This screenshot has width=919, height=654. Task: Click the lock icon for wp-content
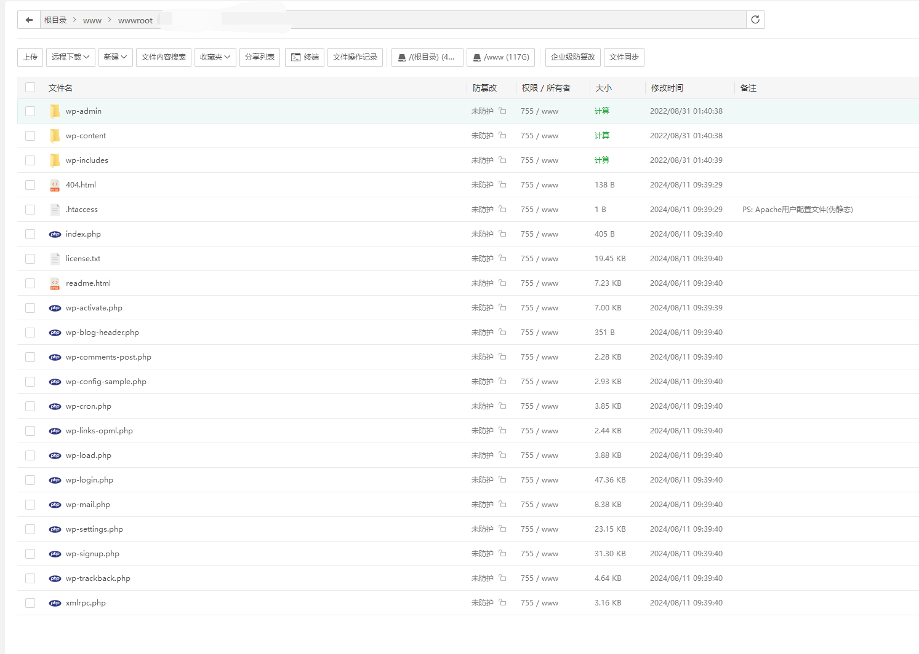[502, 135]
